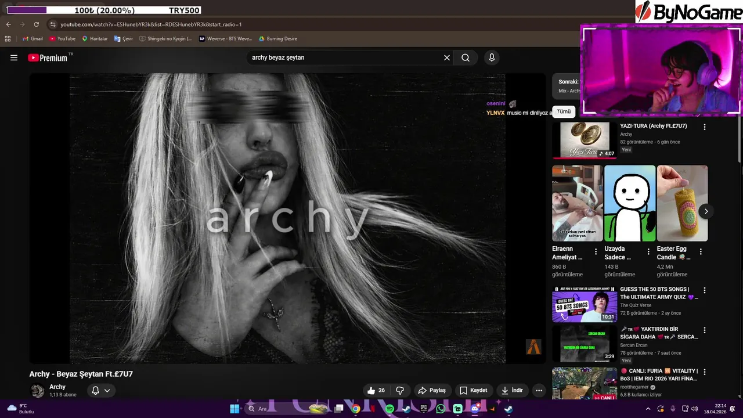Open the Elraenn Ameliyat short
The width and height of the screenshot is (743, 418).
pyautogui.click(x=577, y=203)
